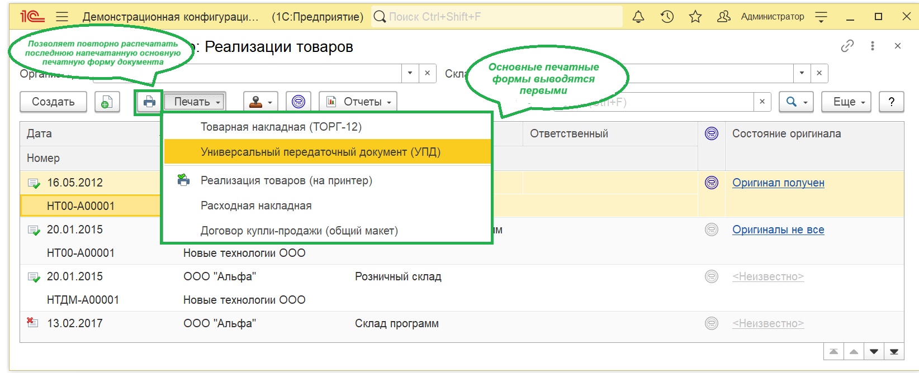Screen dimensions: 919x373
Task: Open the Оригиналы не все link
Action: tap(778, 229)
